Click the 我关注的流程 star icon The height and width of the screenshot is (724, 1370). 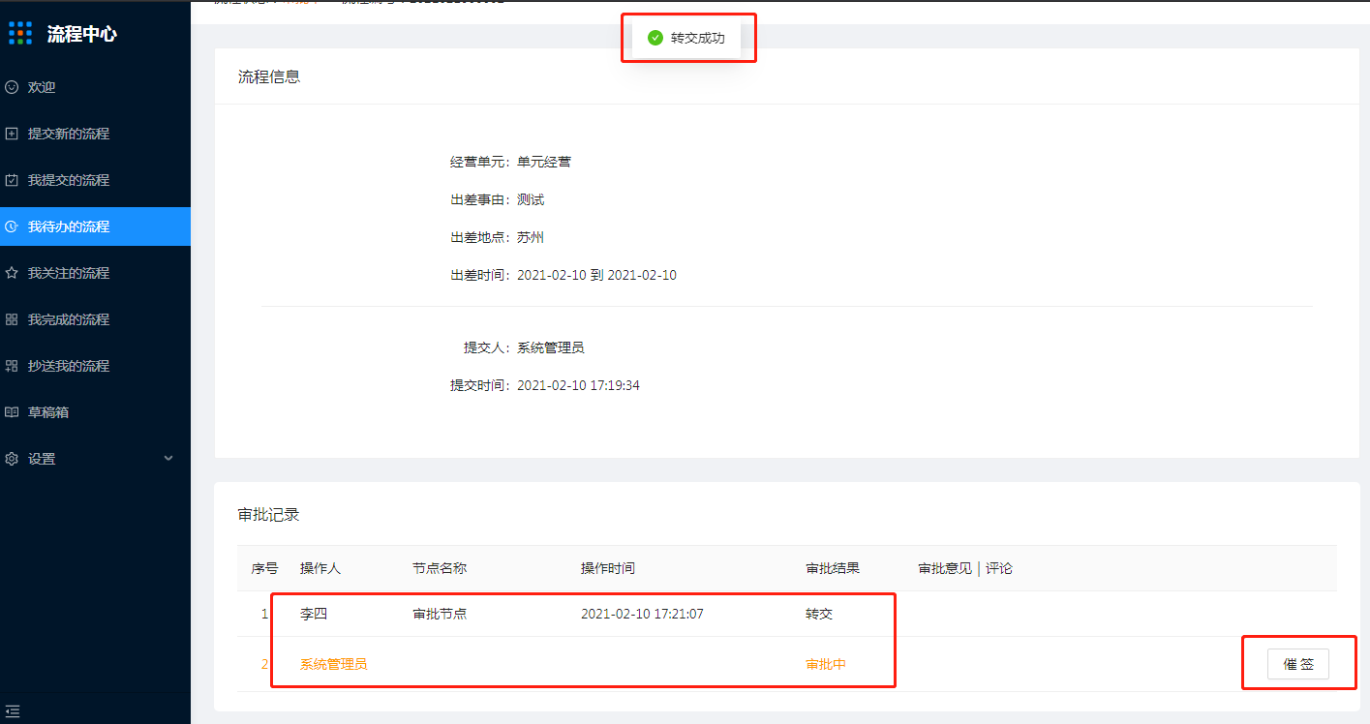pos(12,273)
